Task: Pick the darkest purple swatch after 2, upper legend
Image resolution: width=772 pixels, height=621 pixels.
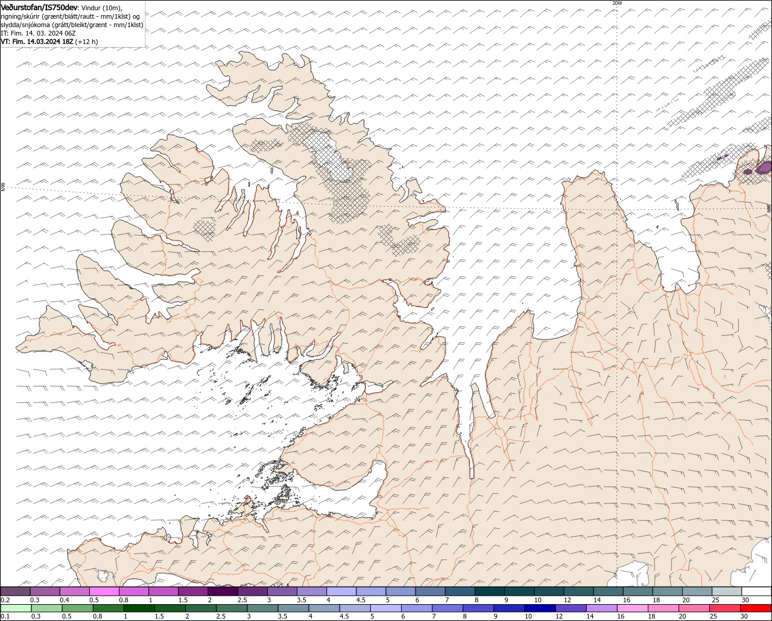Action: tap(223, 591)
